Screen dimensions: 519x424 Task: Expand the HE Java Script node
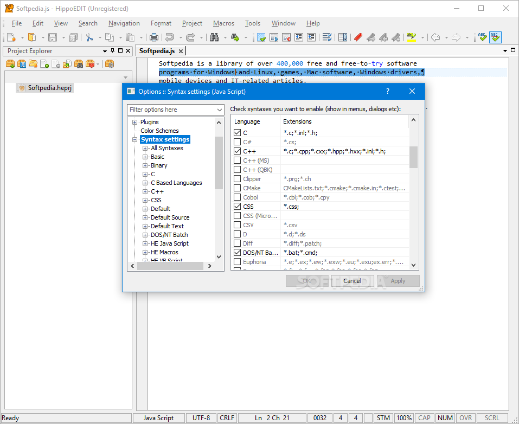[x=145, y=243]
